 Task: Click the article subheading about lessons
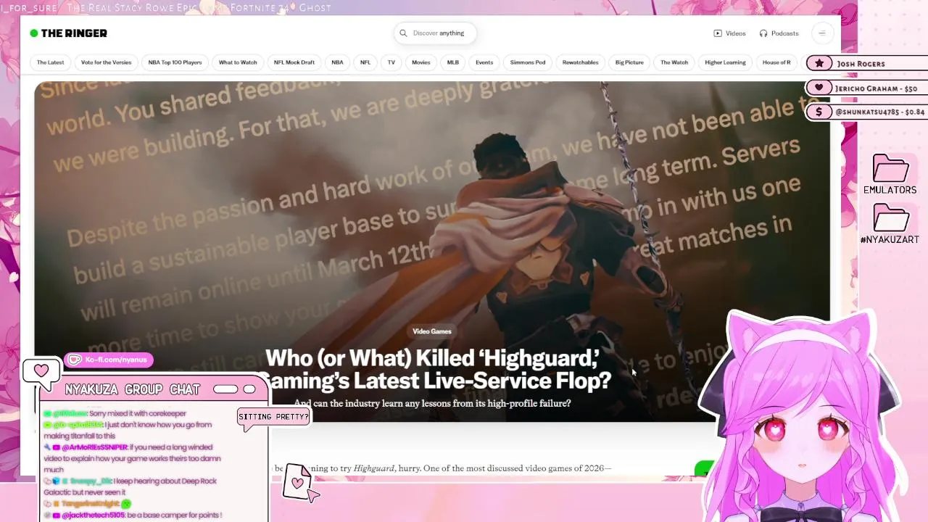432,403
